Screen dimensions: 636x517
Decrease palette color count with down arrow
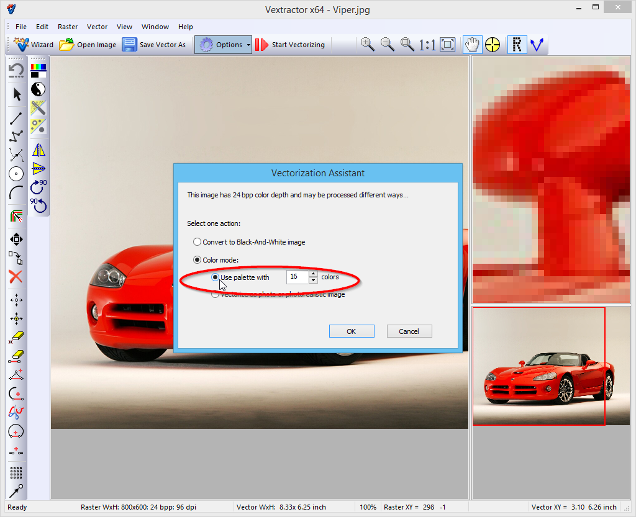313,281
